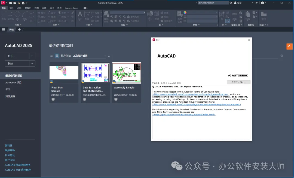Open the 管理 ribbon tab
This screenshot has height=178, width=294.
44,8
